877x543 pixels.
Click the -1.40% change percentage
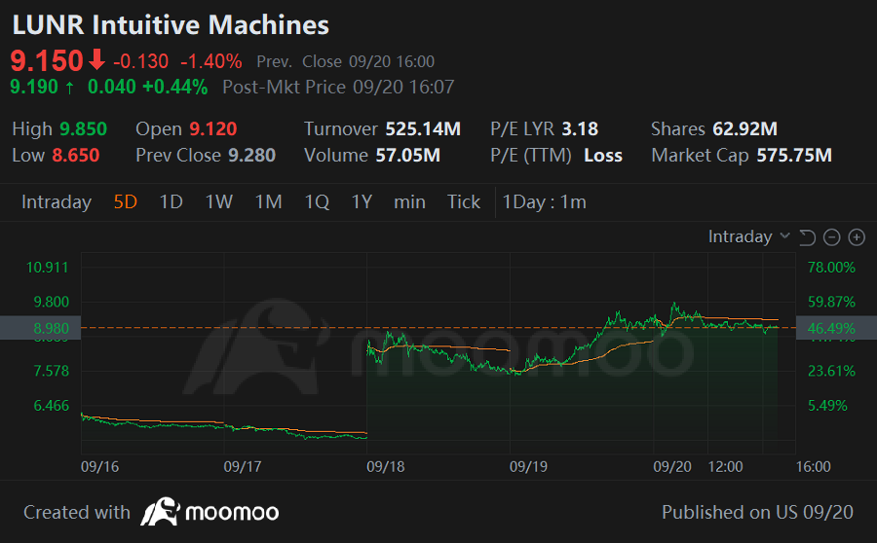(x=210, y=61)
